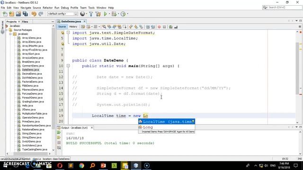Click the PowerPoint icon in taskbar
The height and width of the screenshot is (170, 303).
[103, 165]
